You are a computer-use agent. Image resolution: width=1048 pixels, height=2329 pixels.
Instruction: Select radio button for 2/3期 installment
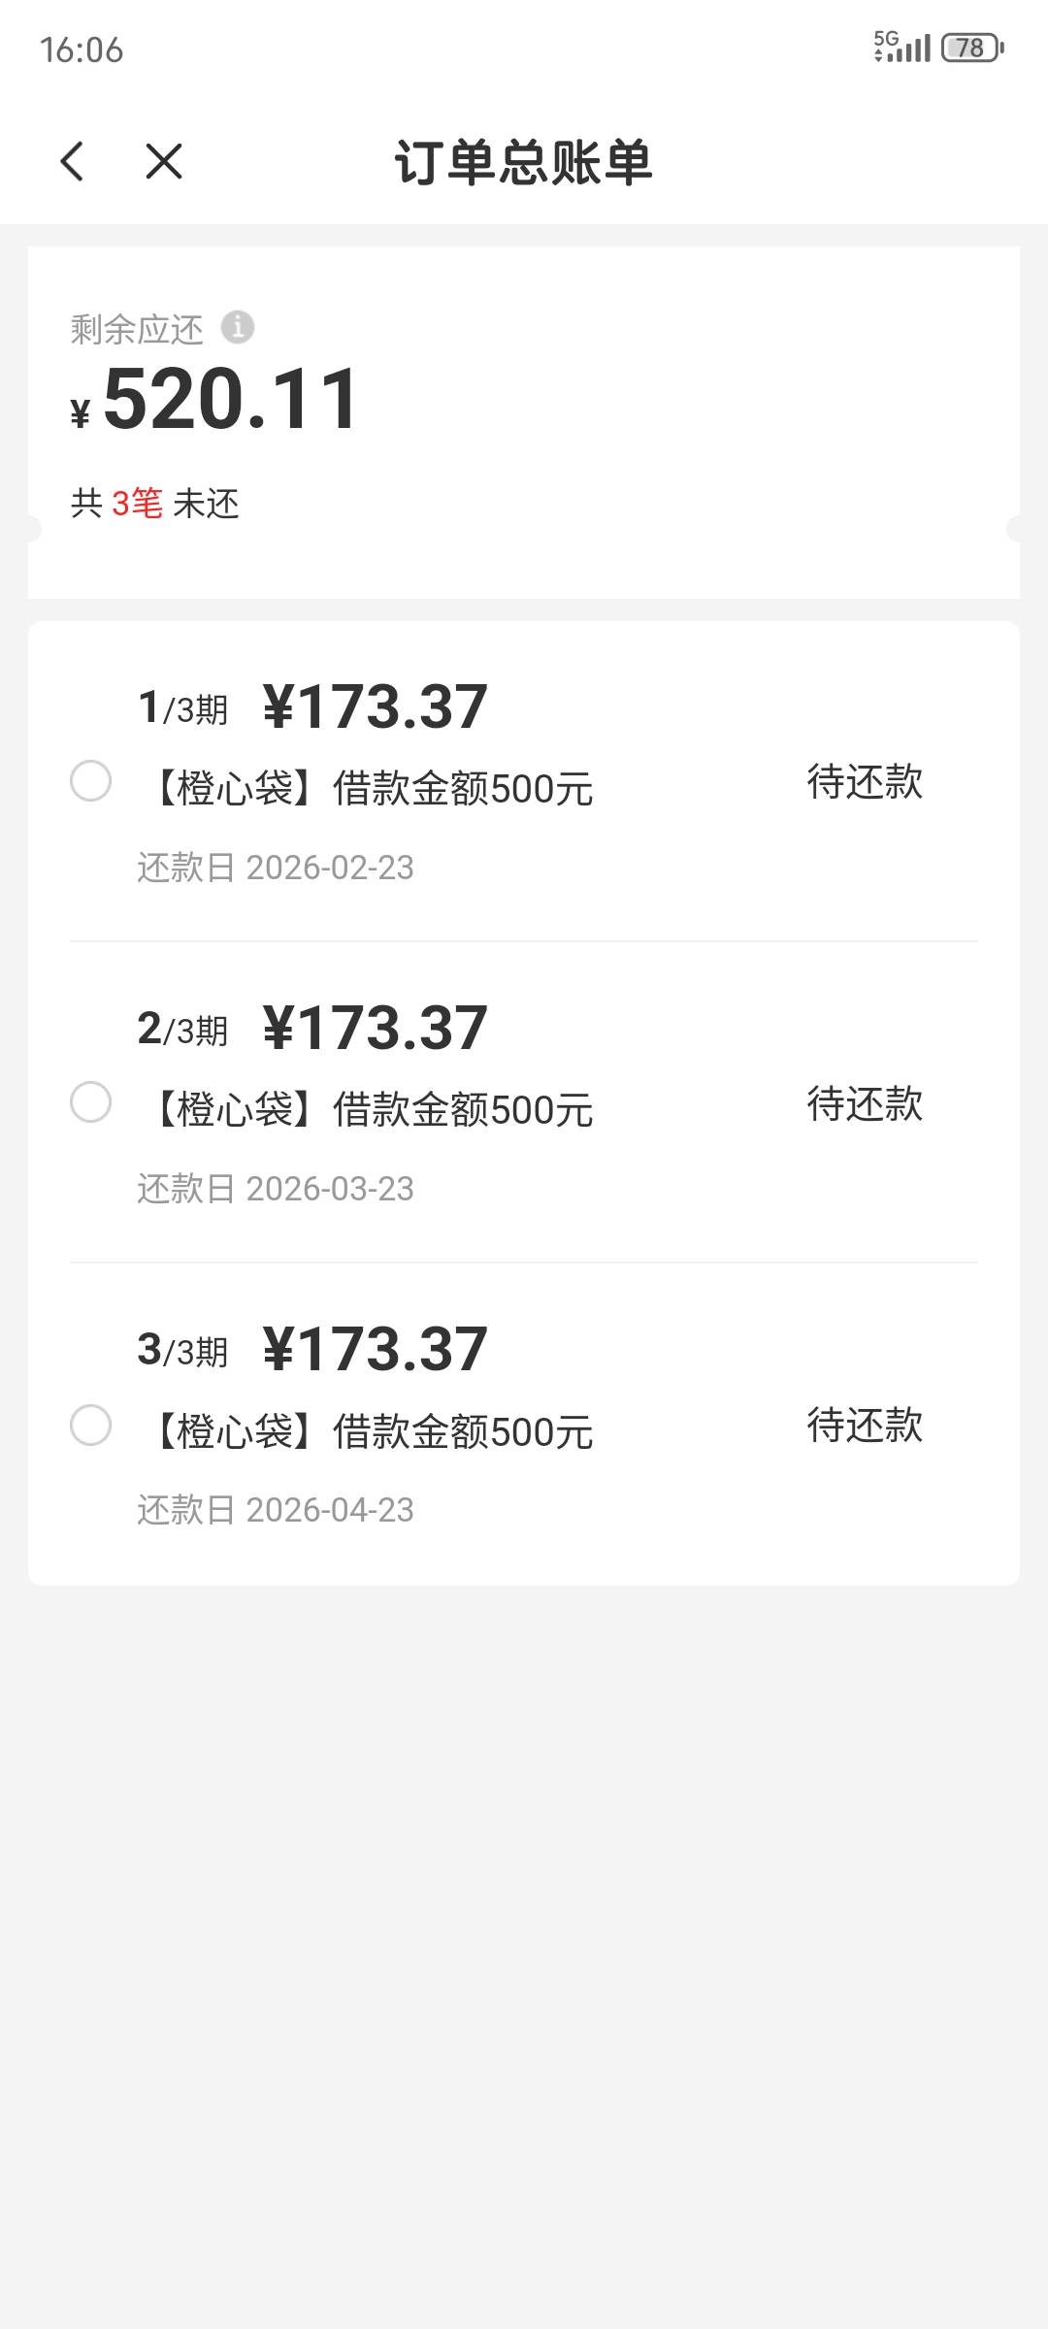point(91,1102)
